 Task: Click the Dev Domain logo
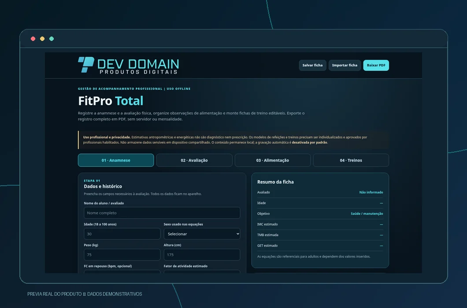[x=128, y=65]
